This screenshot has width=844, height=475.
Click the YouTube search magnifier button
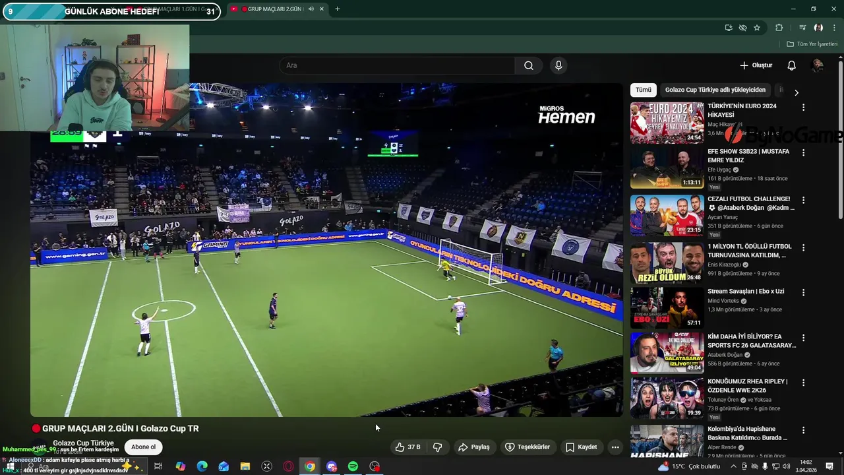[529, 65]
